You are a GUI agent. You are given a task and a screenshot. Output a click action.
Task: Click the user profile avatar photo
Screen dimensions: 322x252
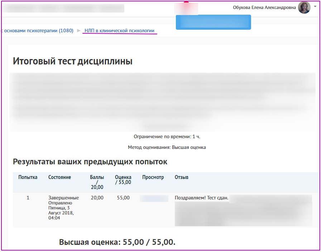coord(304,8)
